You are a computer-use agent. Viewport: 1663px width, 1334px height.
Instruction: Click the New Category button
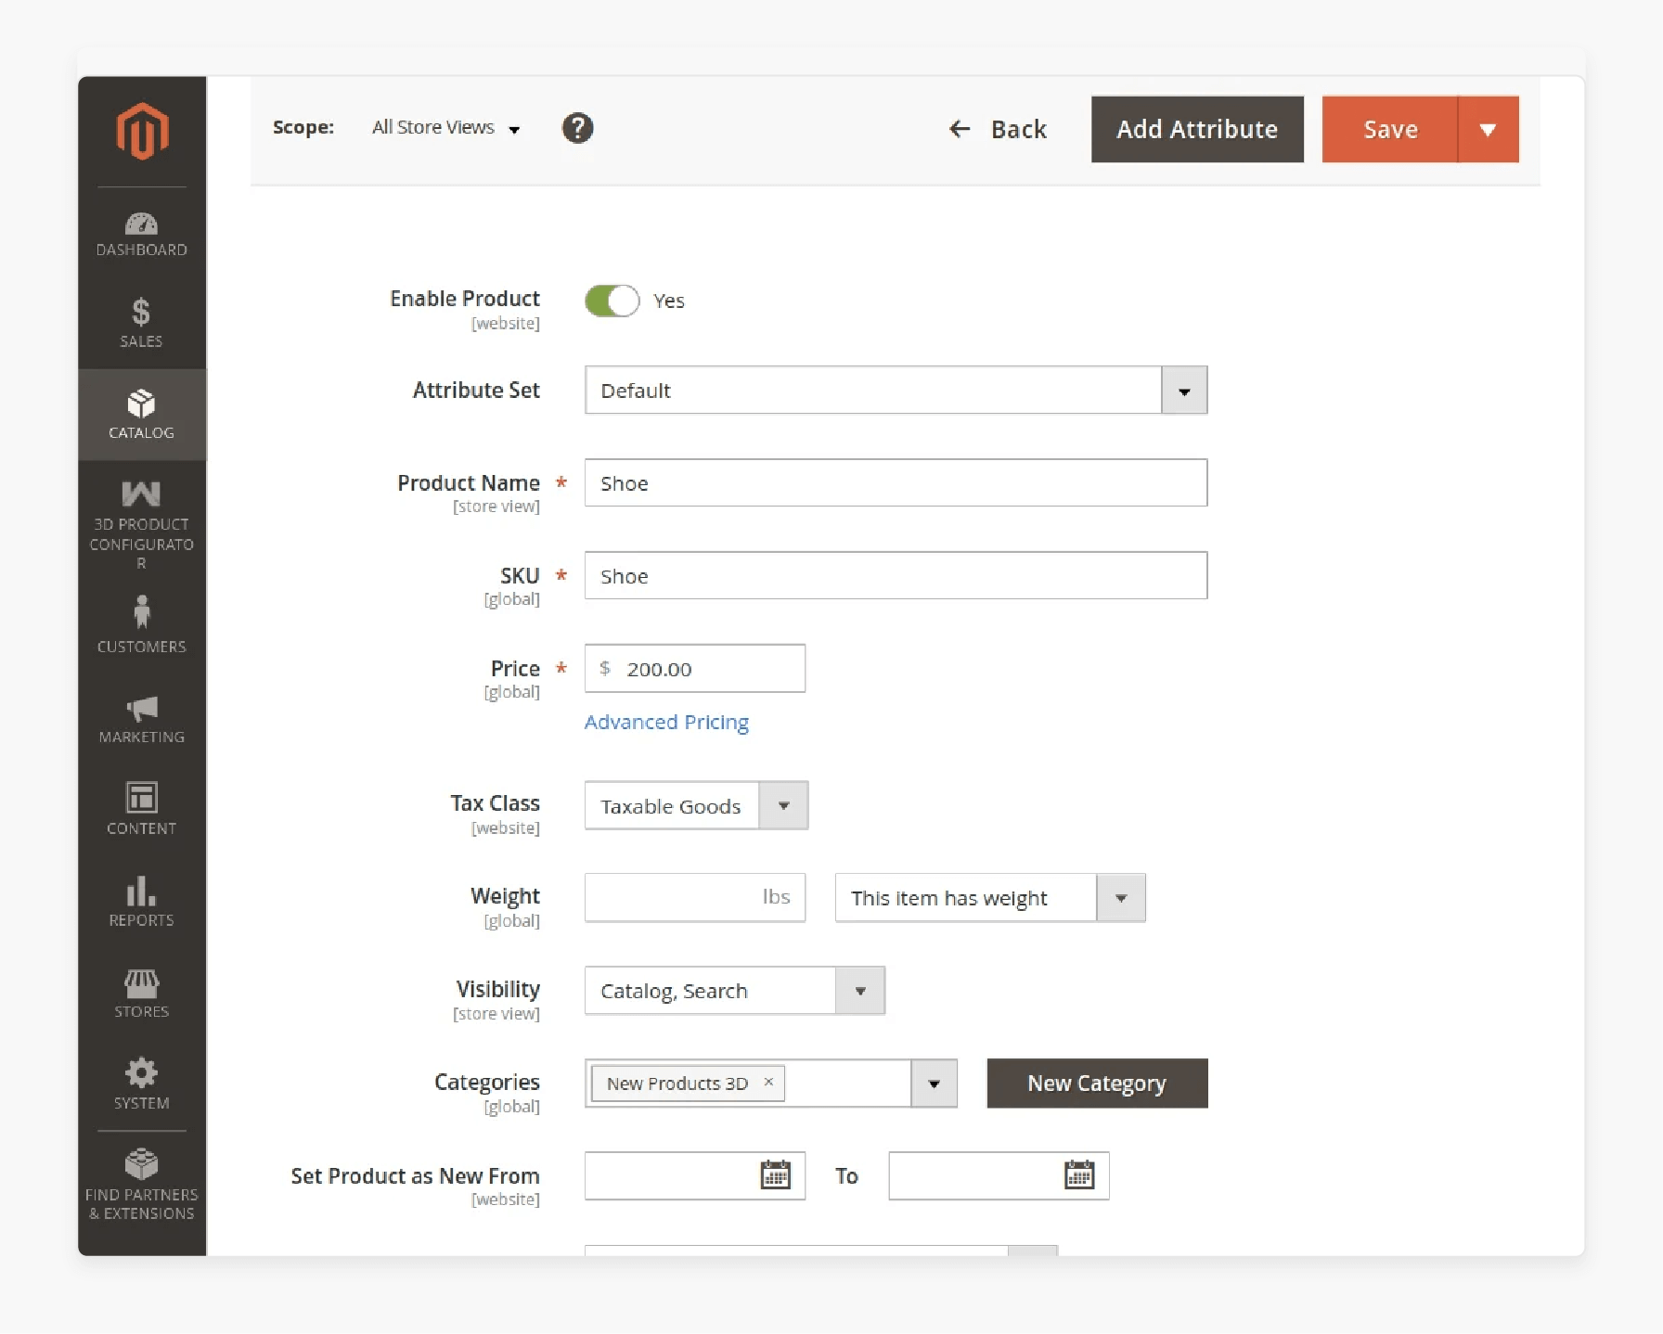1097,1084
